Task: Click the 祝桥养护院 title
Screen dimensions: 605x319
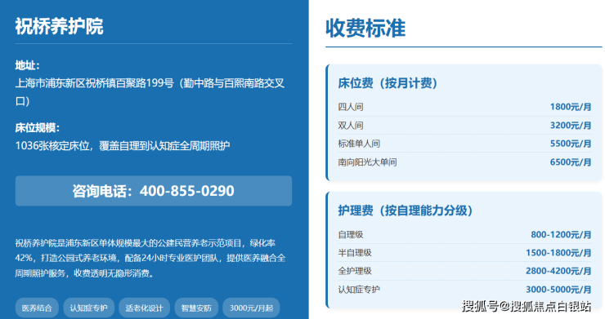Action: (60, 27)
